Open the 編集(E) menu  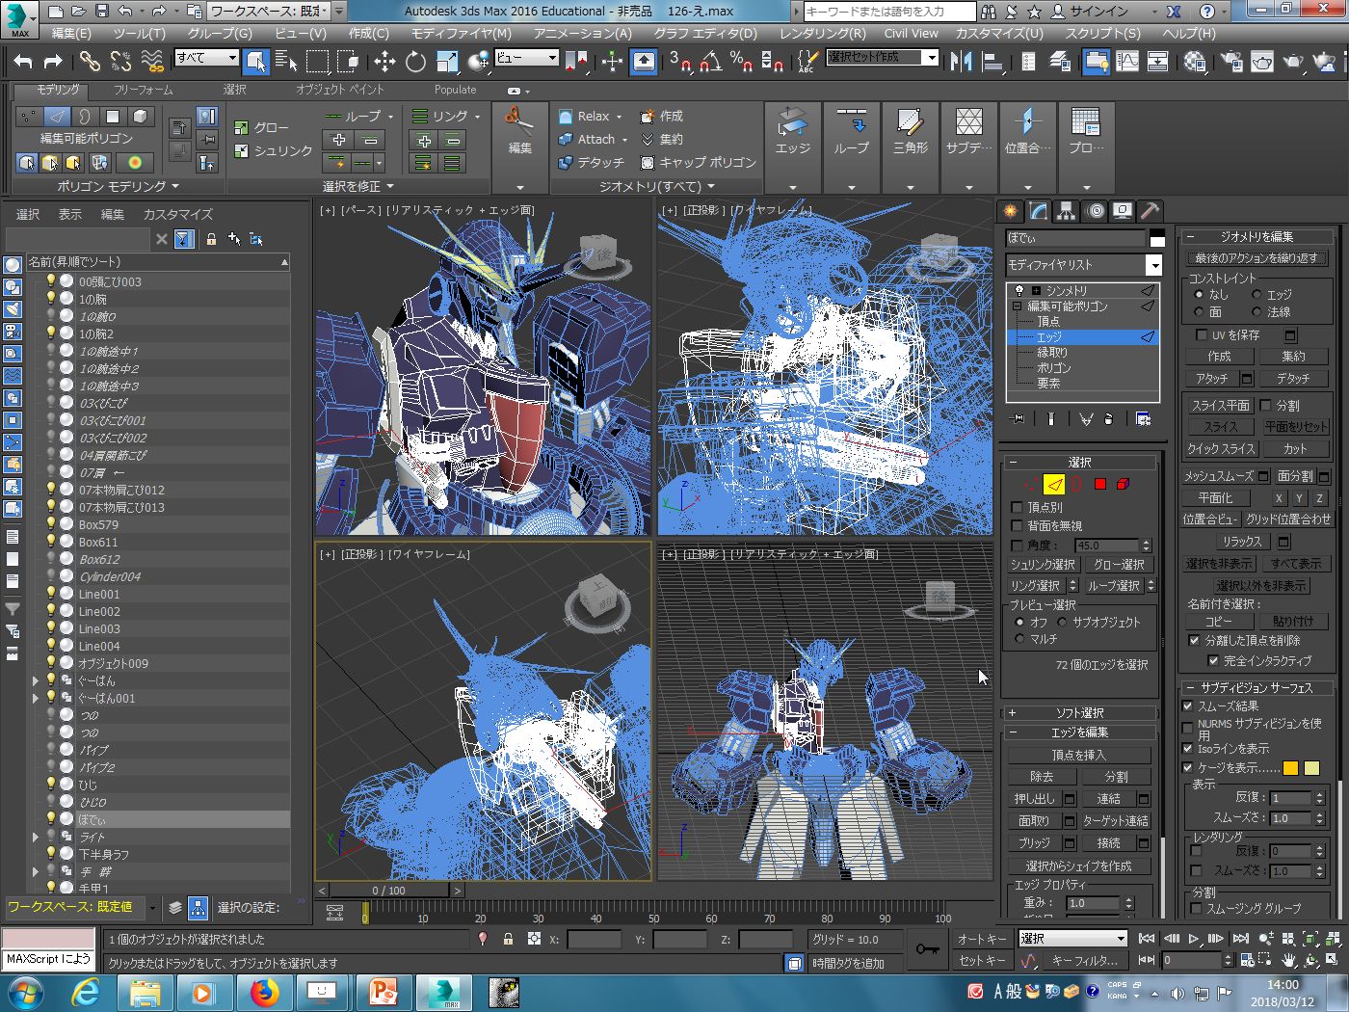point(71,33)
